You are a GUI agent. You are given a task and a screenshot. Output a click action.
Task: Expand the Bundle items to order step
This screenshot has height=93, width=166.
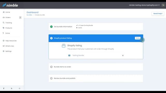click(96, 67)
